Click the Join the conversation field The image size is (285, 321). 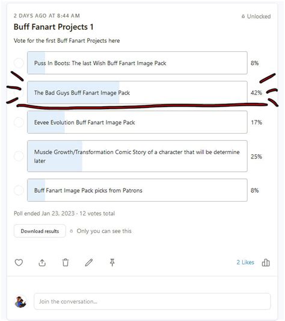pos(152,302)
